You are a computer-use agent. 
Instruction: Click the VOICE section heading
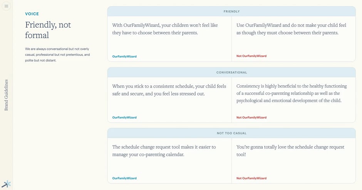pyautogui.click(x=32, y=14)
